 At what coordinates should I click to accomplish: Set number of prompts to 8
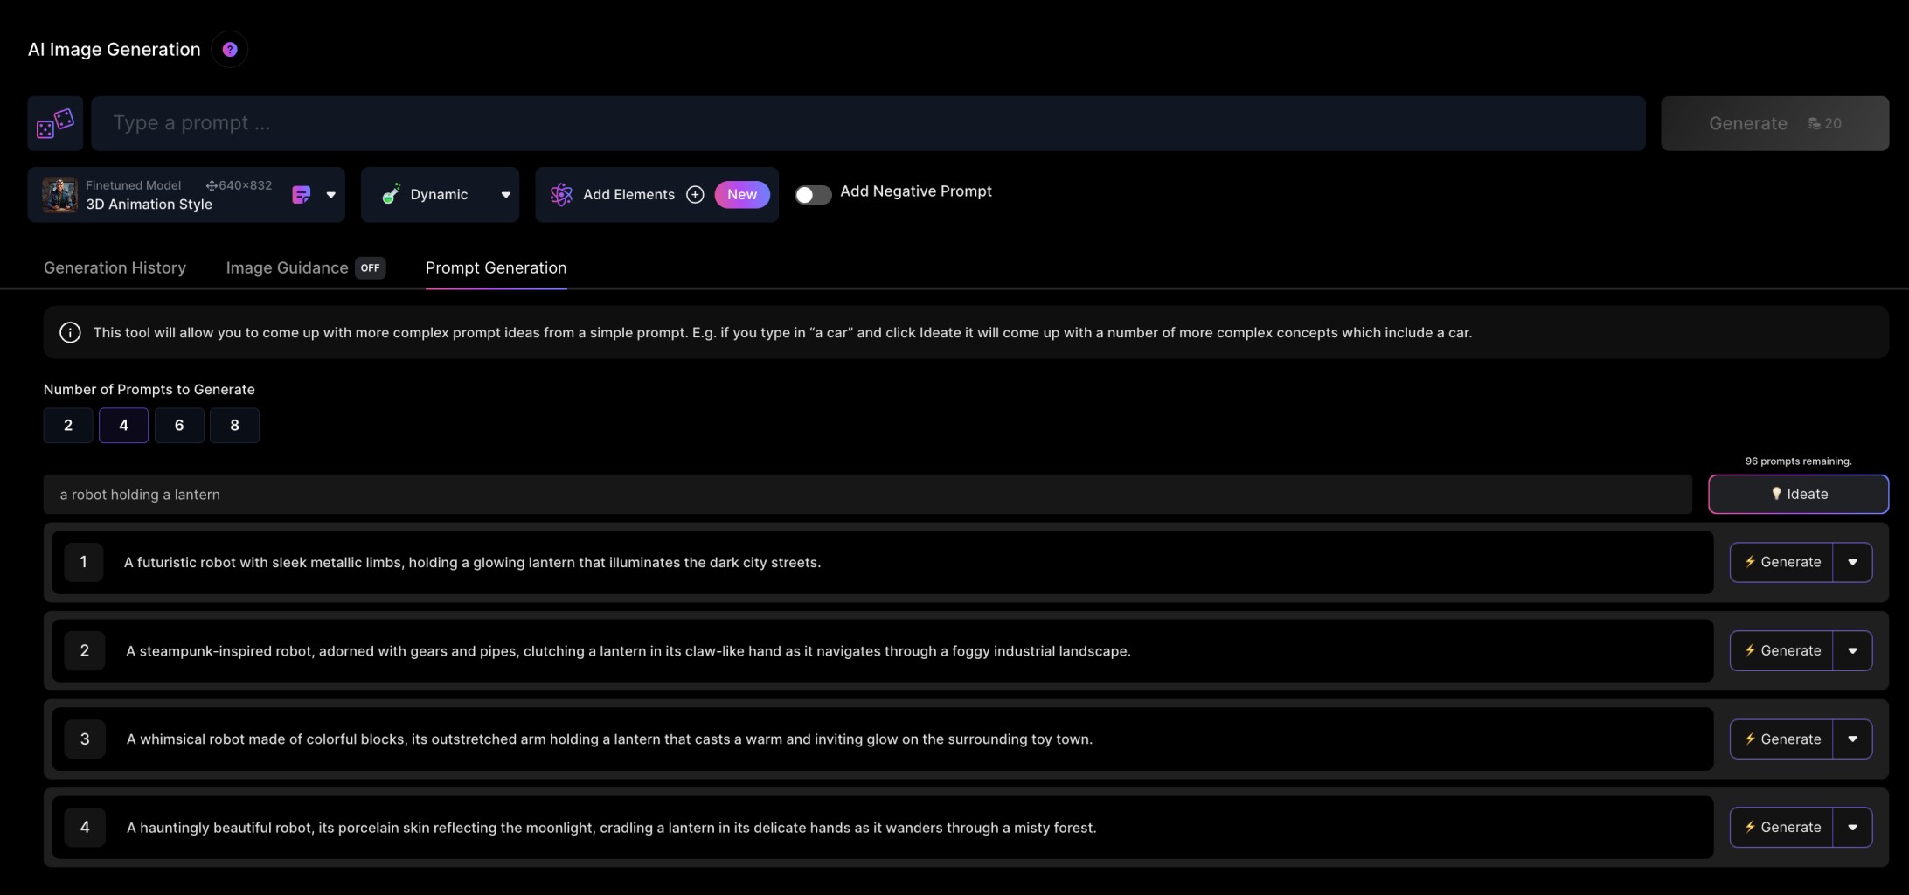click(x=234, y=426)
